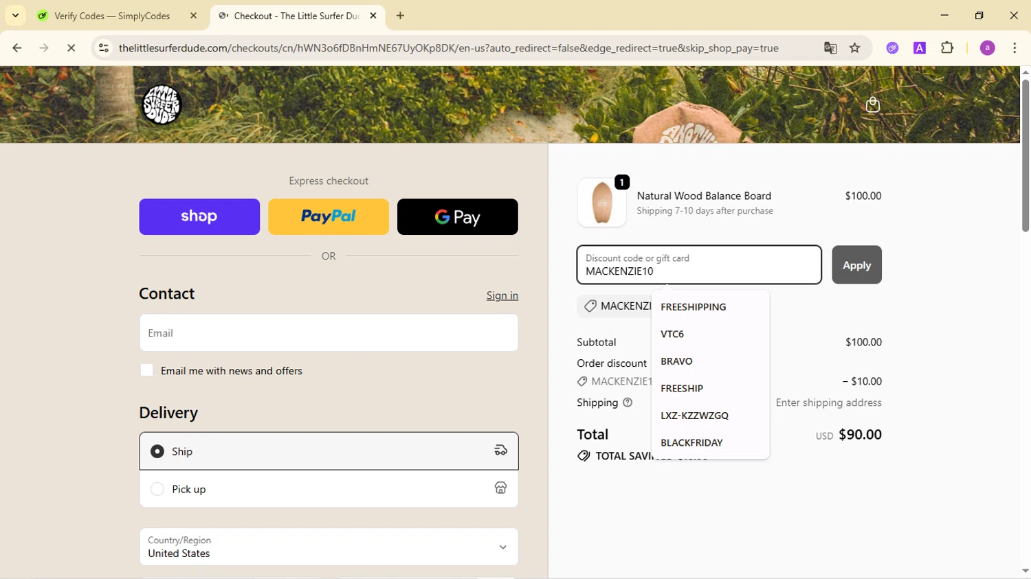Switch to the Checkout Little Surfer Dude tab

pos(297,16)
